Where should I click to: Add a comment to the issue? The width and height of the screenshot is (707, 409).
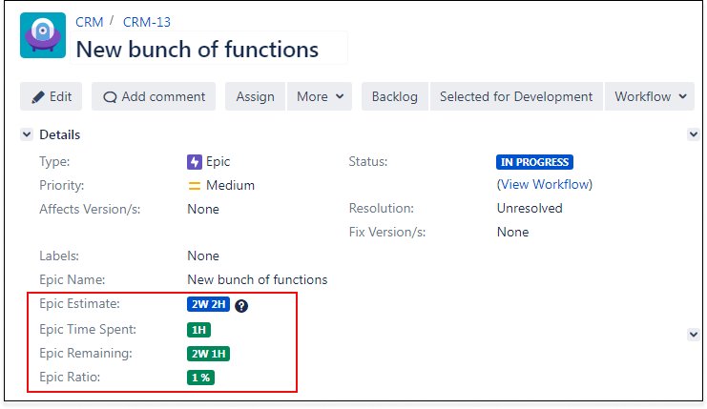pyautogui.click(x=154, y=96)
